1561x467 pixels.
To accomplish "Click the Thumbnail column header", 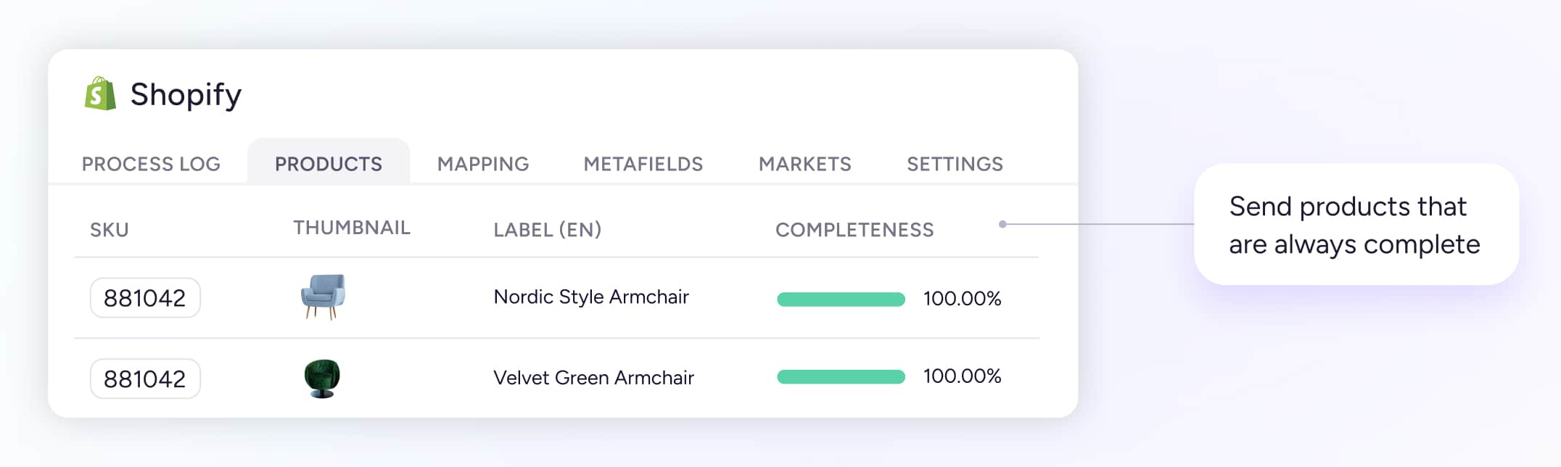I will [x=352, y=228].
